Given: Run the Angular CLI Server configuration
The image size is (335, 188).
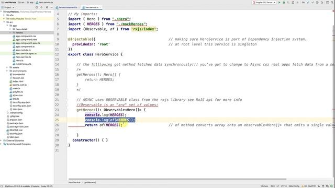Looking at the screenshot, I should (x=279, y=2).
